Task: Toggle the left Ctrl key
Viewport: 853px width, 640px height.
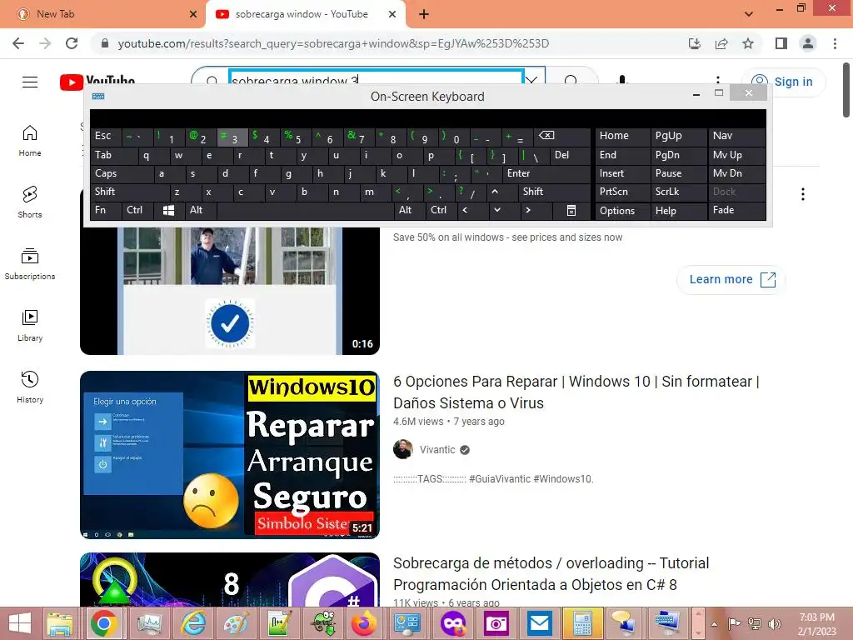Action: (137, 211)
